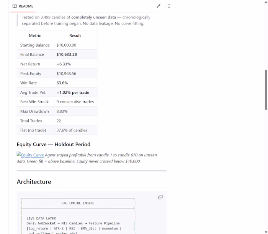Open the README outline list icon

(x=168, y=6)
